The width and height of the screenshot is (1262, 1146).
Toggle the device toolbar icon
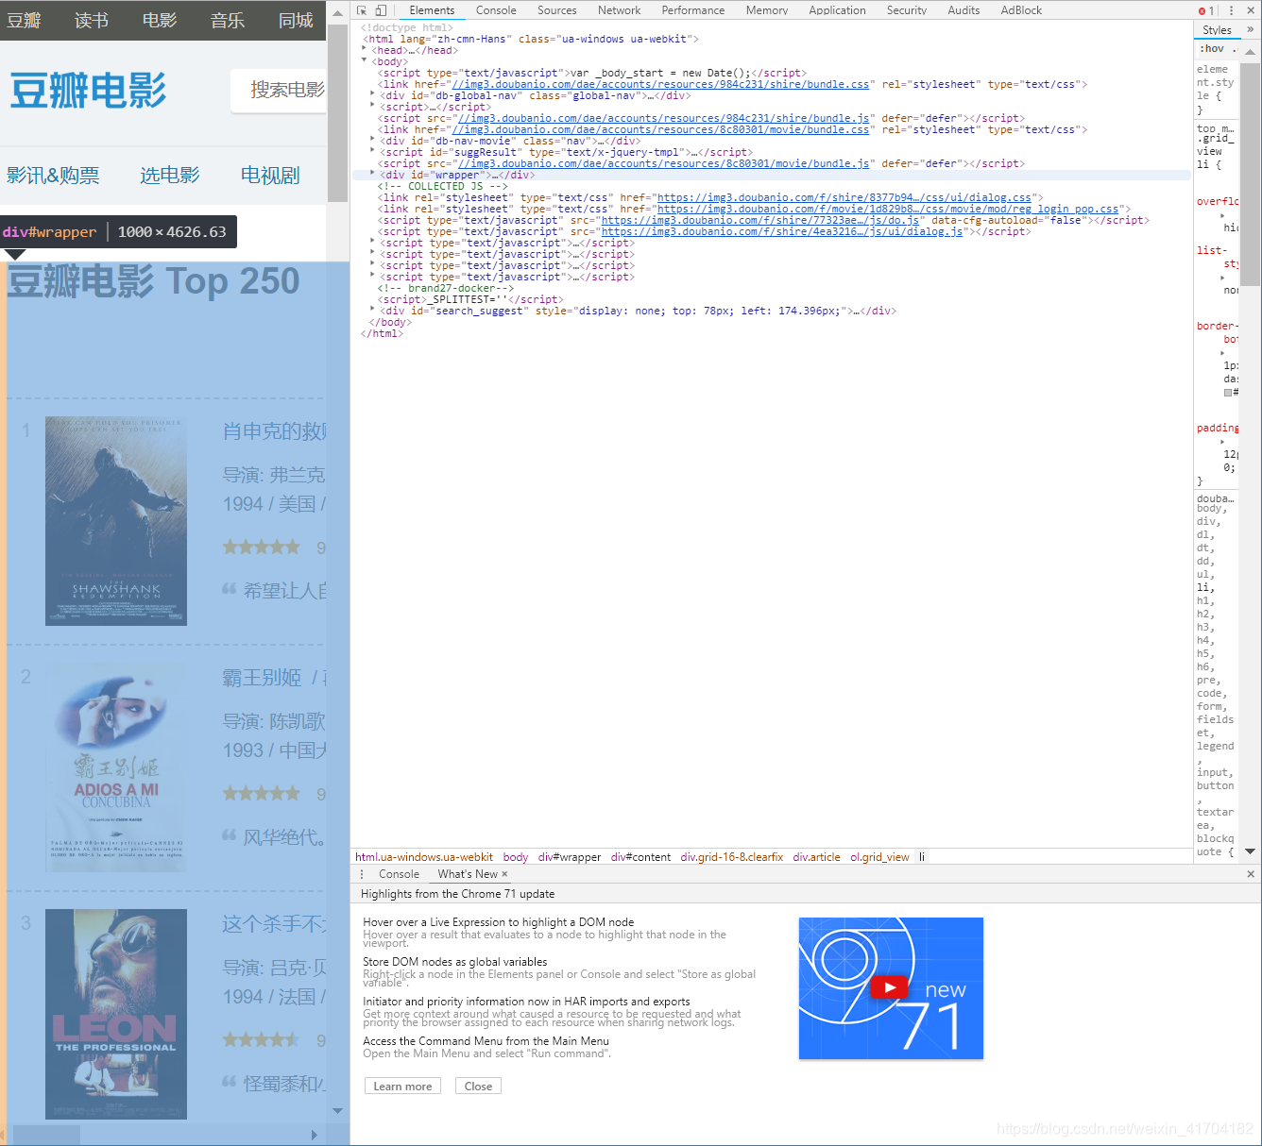pyautogui.click(x=381, y=10)
